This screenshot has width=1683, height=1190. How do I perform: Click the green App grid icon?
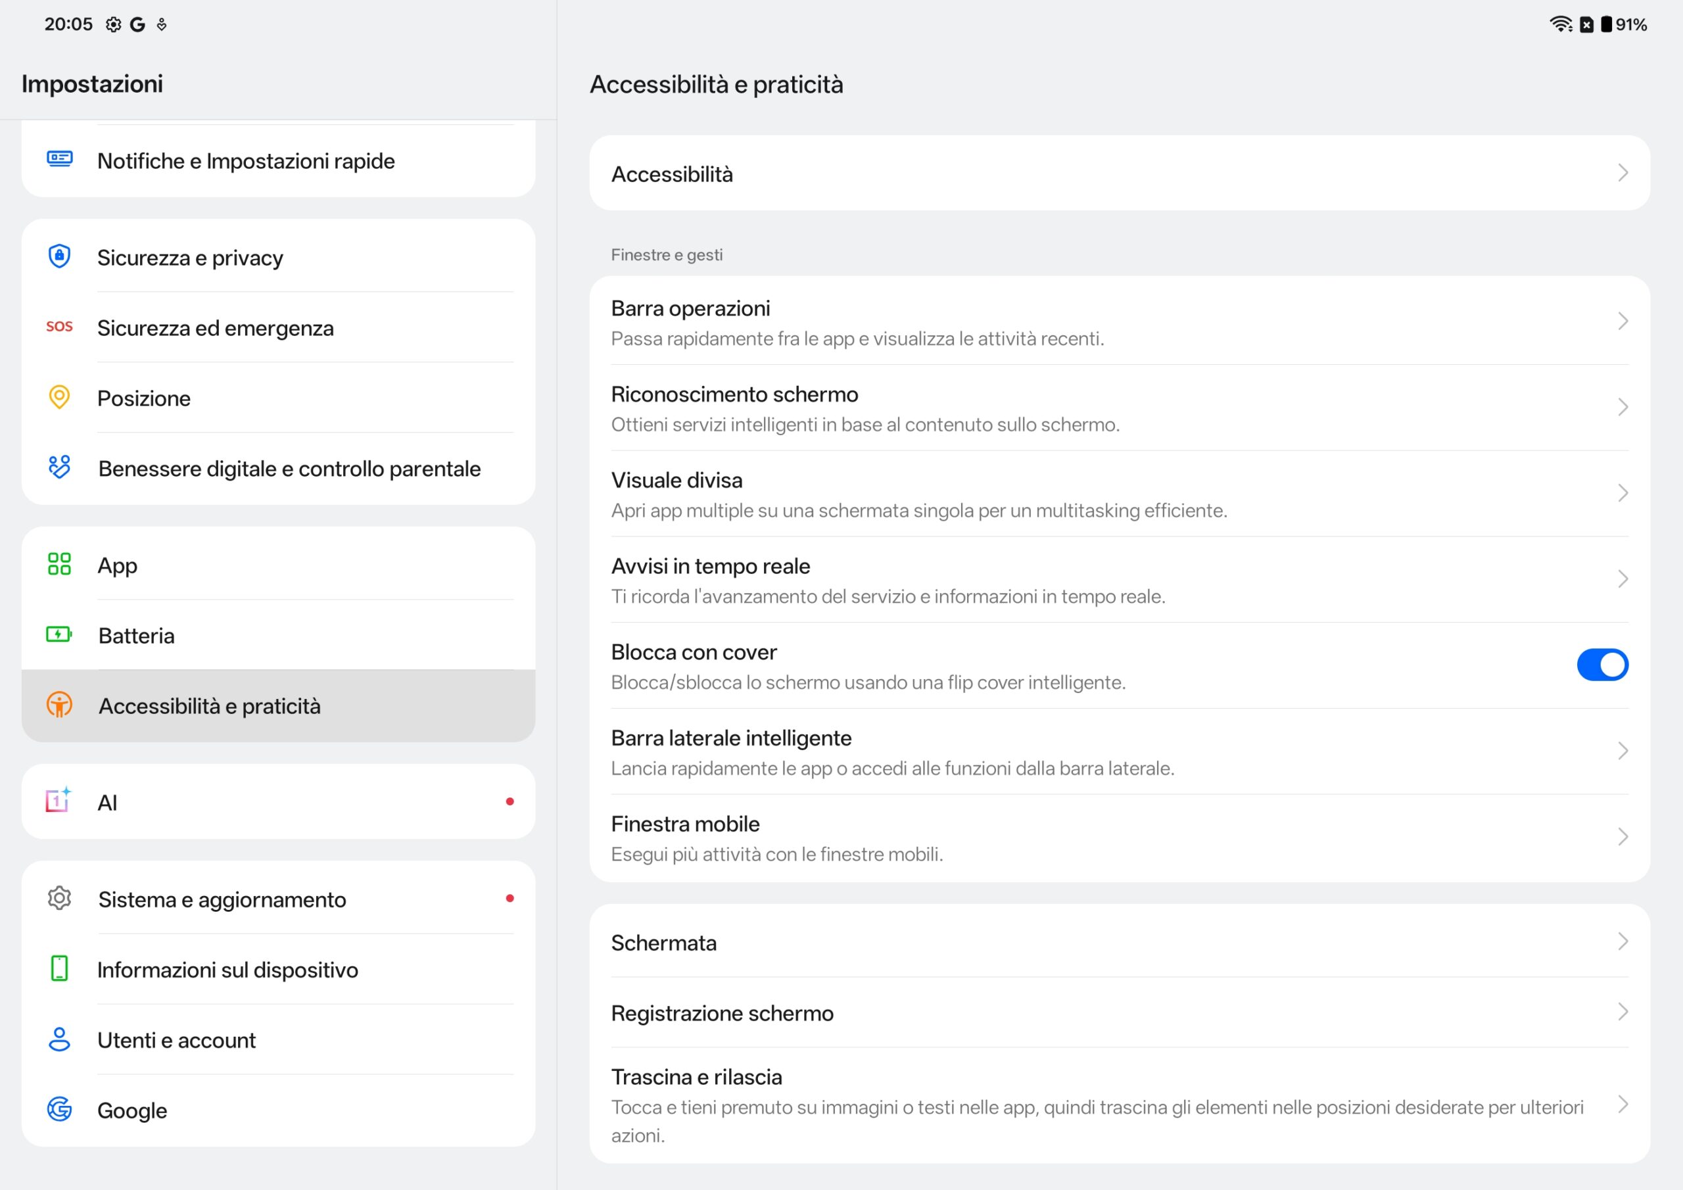[59, 564]
